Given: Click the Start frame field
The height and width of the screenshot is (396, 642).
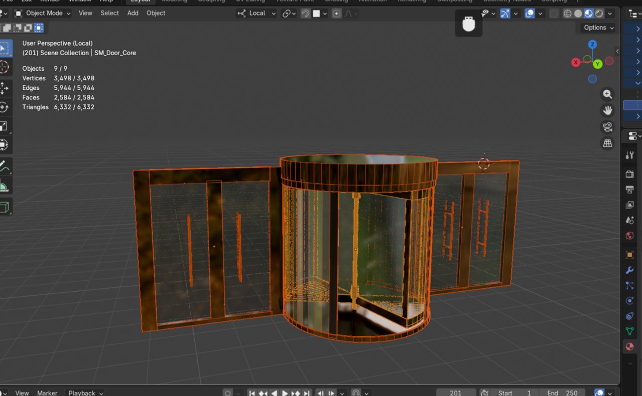Looking at the screenshot, I should [x=515, y=393].
